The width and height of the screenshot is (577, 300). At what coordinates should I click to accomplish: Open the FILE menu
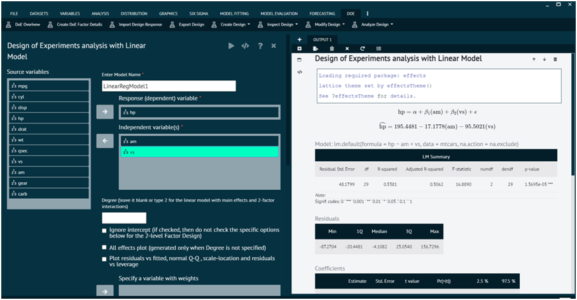(x=14, y=13)
